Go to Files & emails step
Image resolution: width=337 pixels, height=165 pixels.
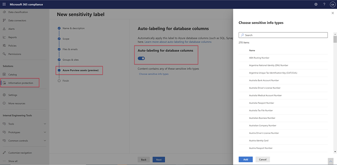click(70, 49)
